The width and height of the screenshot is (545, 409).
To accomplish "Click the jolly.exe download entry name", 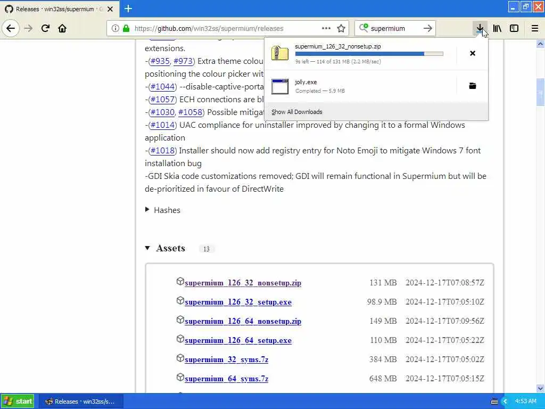I will coord(306,82).
